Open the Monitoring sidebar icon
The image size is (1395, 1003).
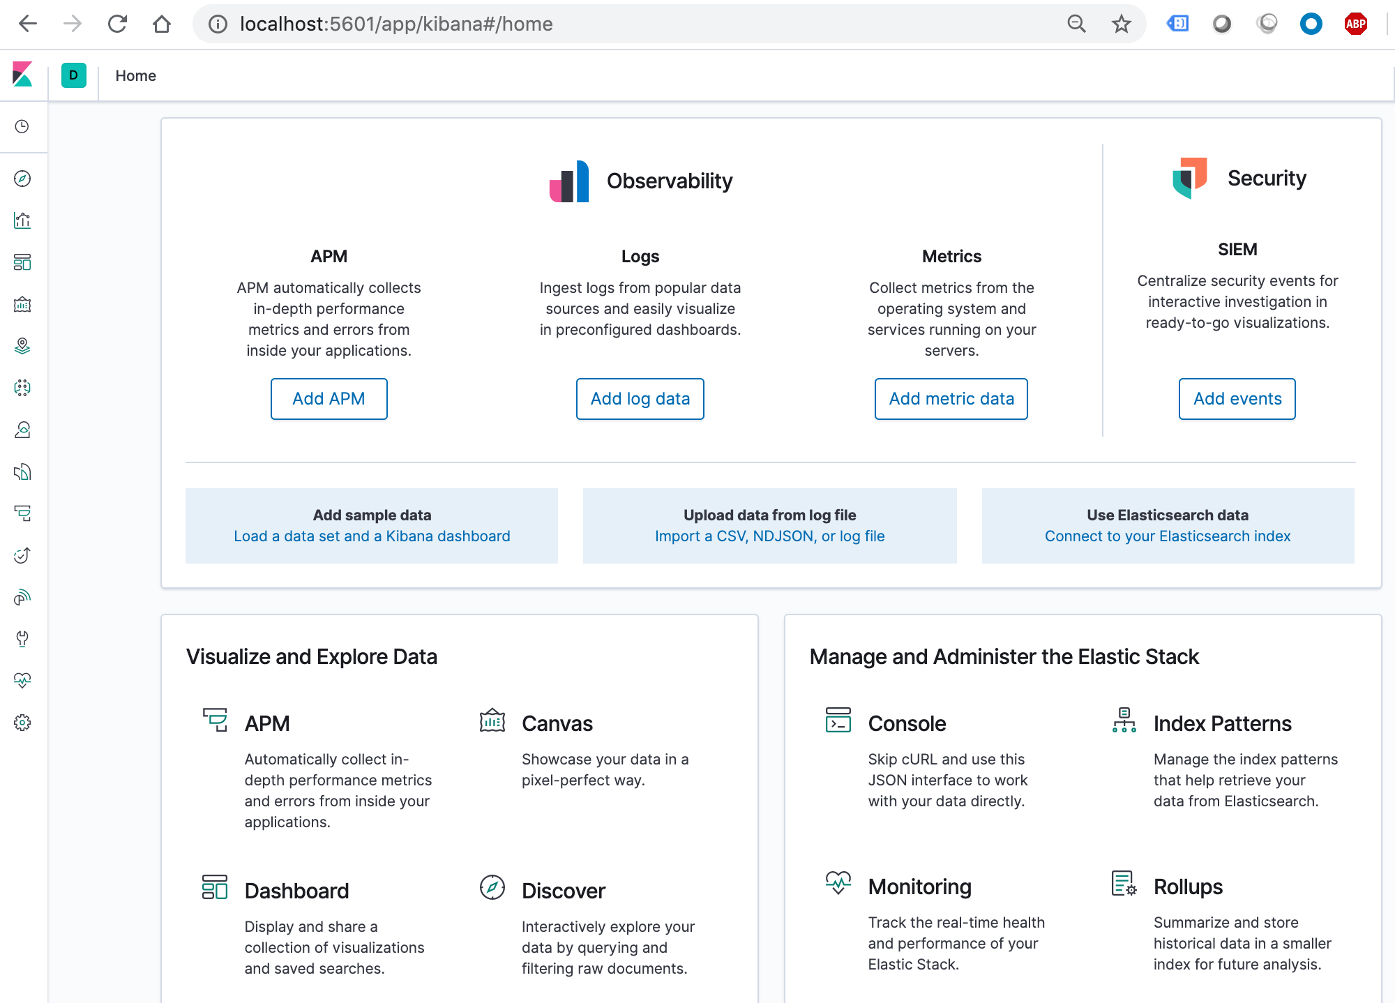tap(24, 680)
